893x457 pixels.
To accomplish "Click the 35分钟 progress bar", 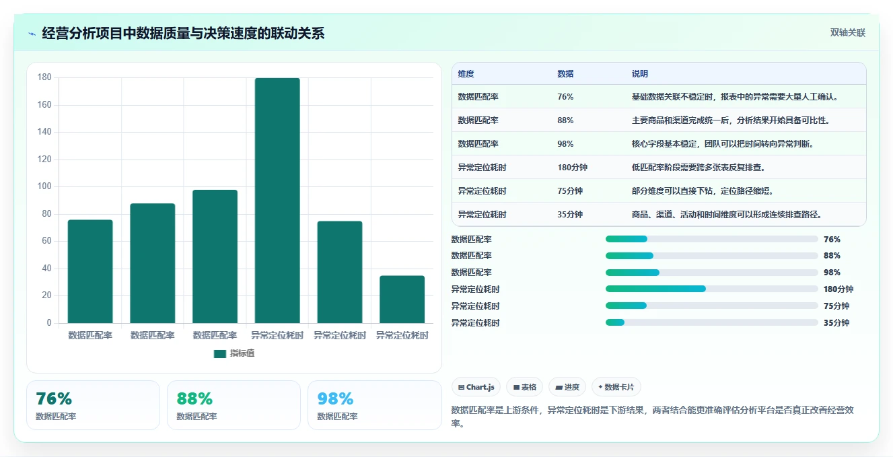I will (712, 322).
